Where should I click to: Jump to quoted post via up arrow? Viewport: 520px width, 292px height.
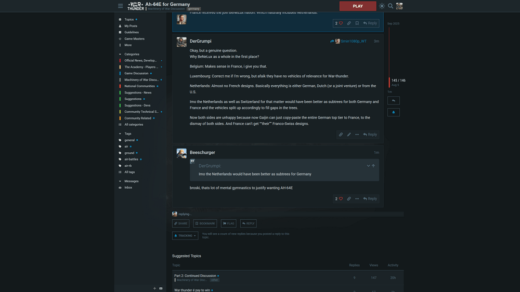pos(373,166)
